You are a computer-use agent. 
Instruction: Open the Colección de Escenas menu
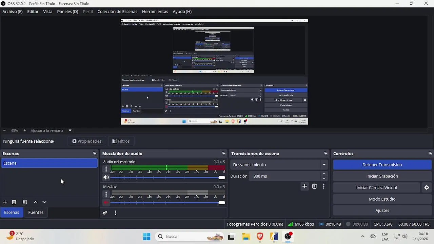point(117,12)
